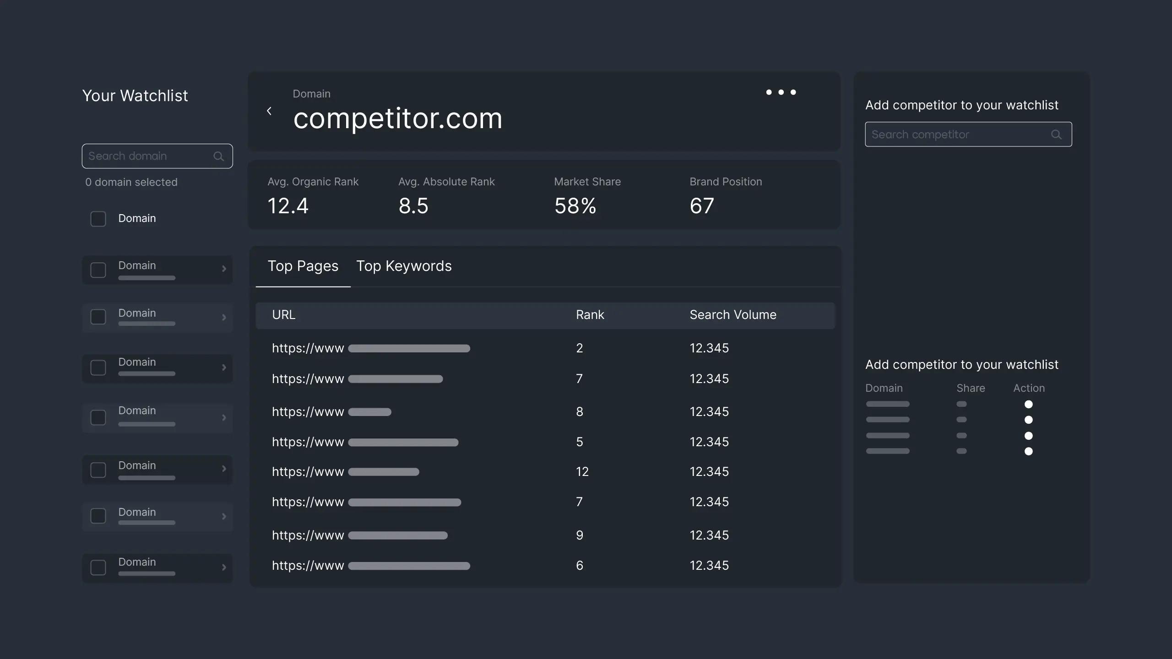Click the search domain input field
This screenshot has width=1172, height=659.
coord(157,156)
